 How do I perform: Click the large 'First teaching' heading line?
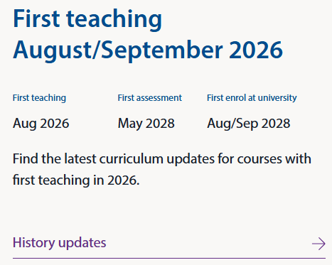[87, 19]
